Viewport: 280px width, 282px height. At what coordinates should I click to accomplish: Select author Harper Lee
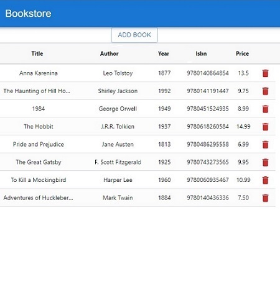pos(118,180)
